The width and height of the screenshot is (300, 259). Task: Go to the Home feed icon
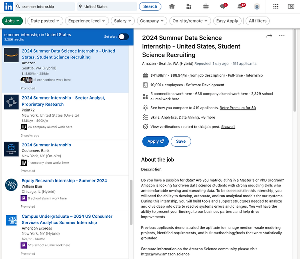[172, 6]
